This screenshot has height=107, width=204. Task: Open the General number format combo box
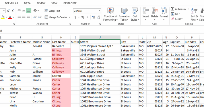click(87, 11)
